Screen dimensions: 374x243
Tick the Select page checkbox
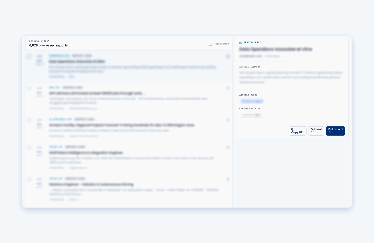[211, 44]
